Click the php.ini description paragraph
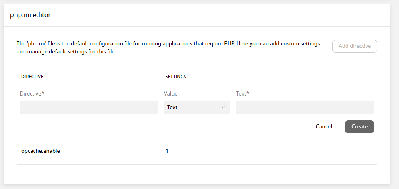The width and height of the screenshot is (399, 189). (x=168, y=47)
